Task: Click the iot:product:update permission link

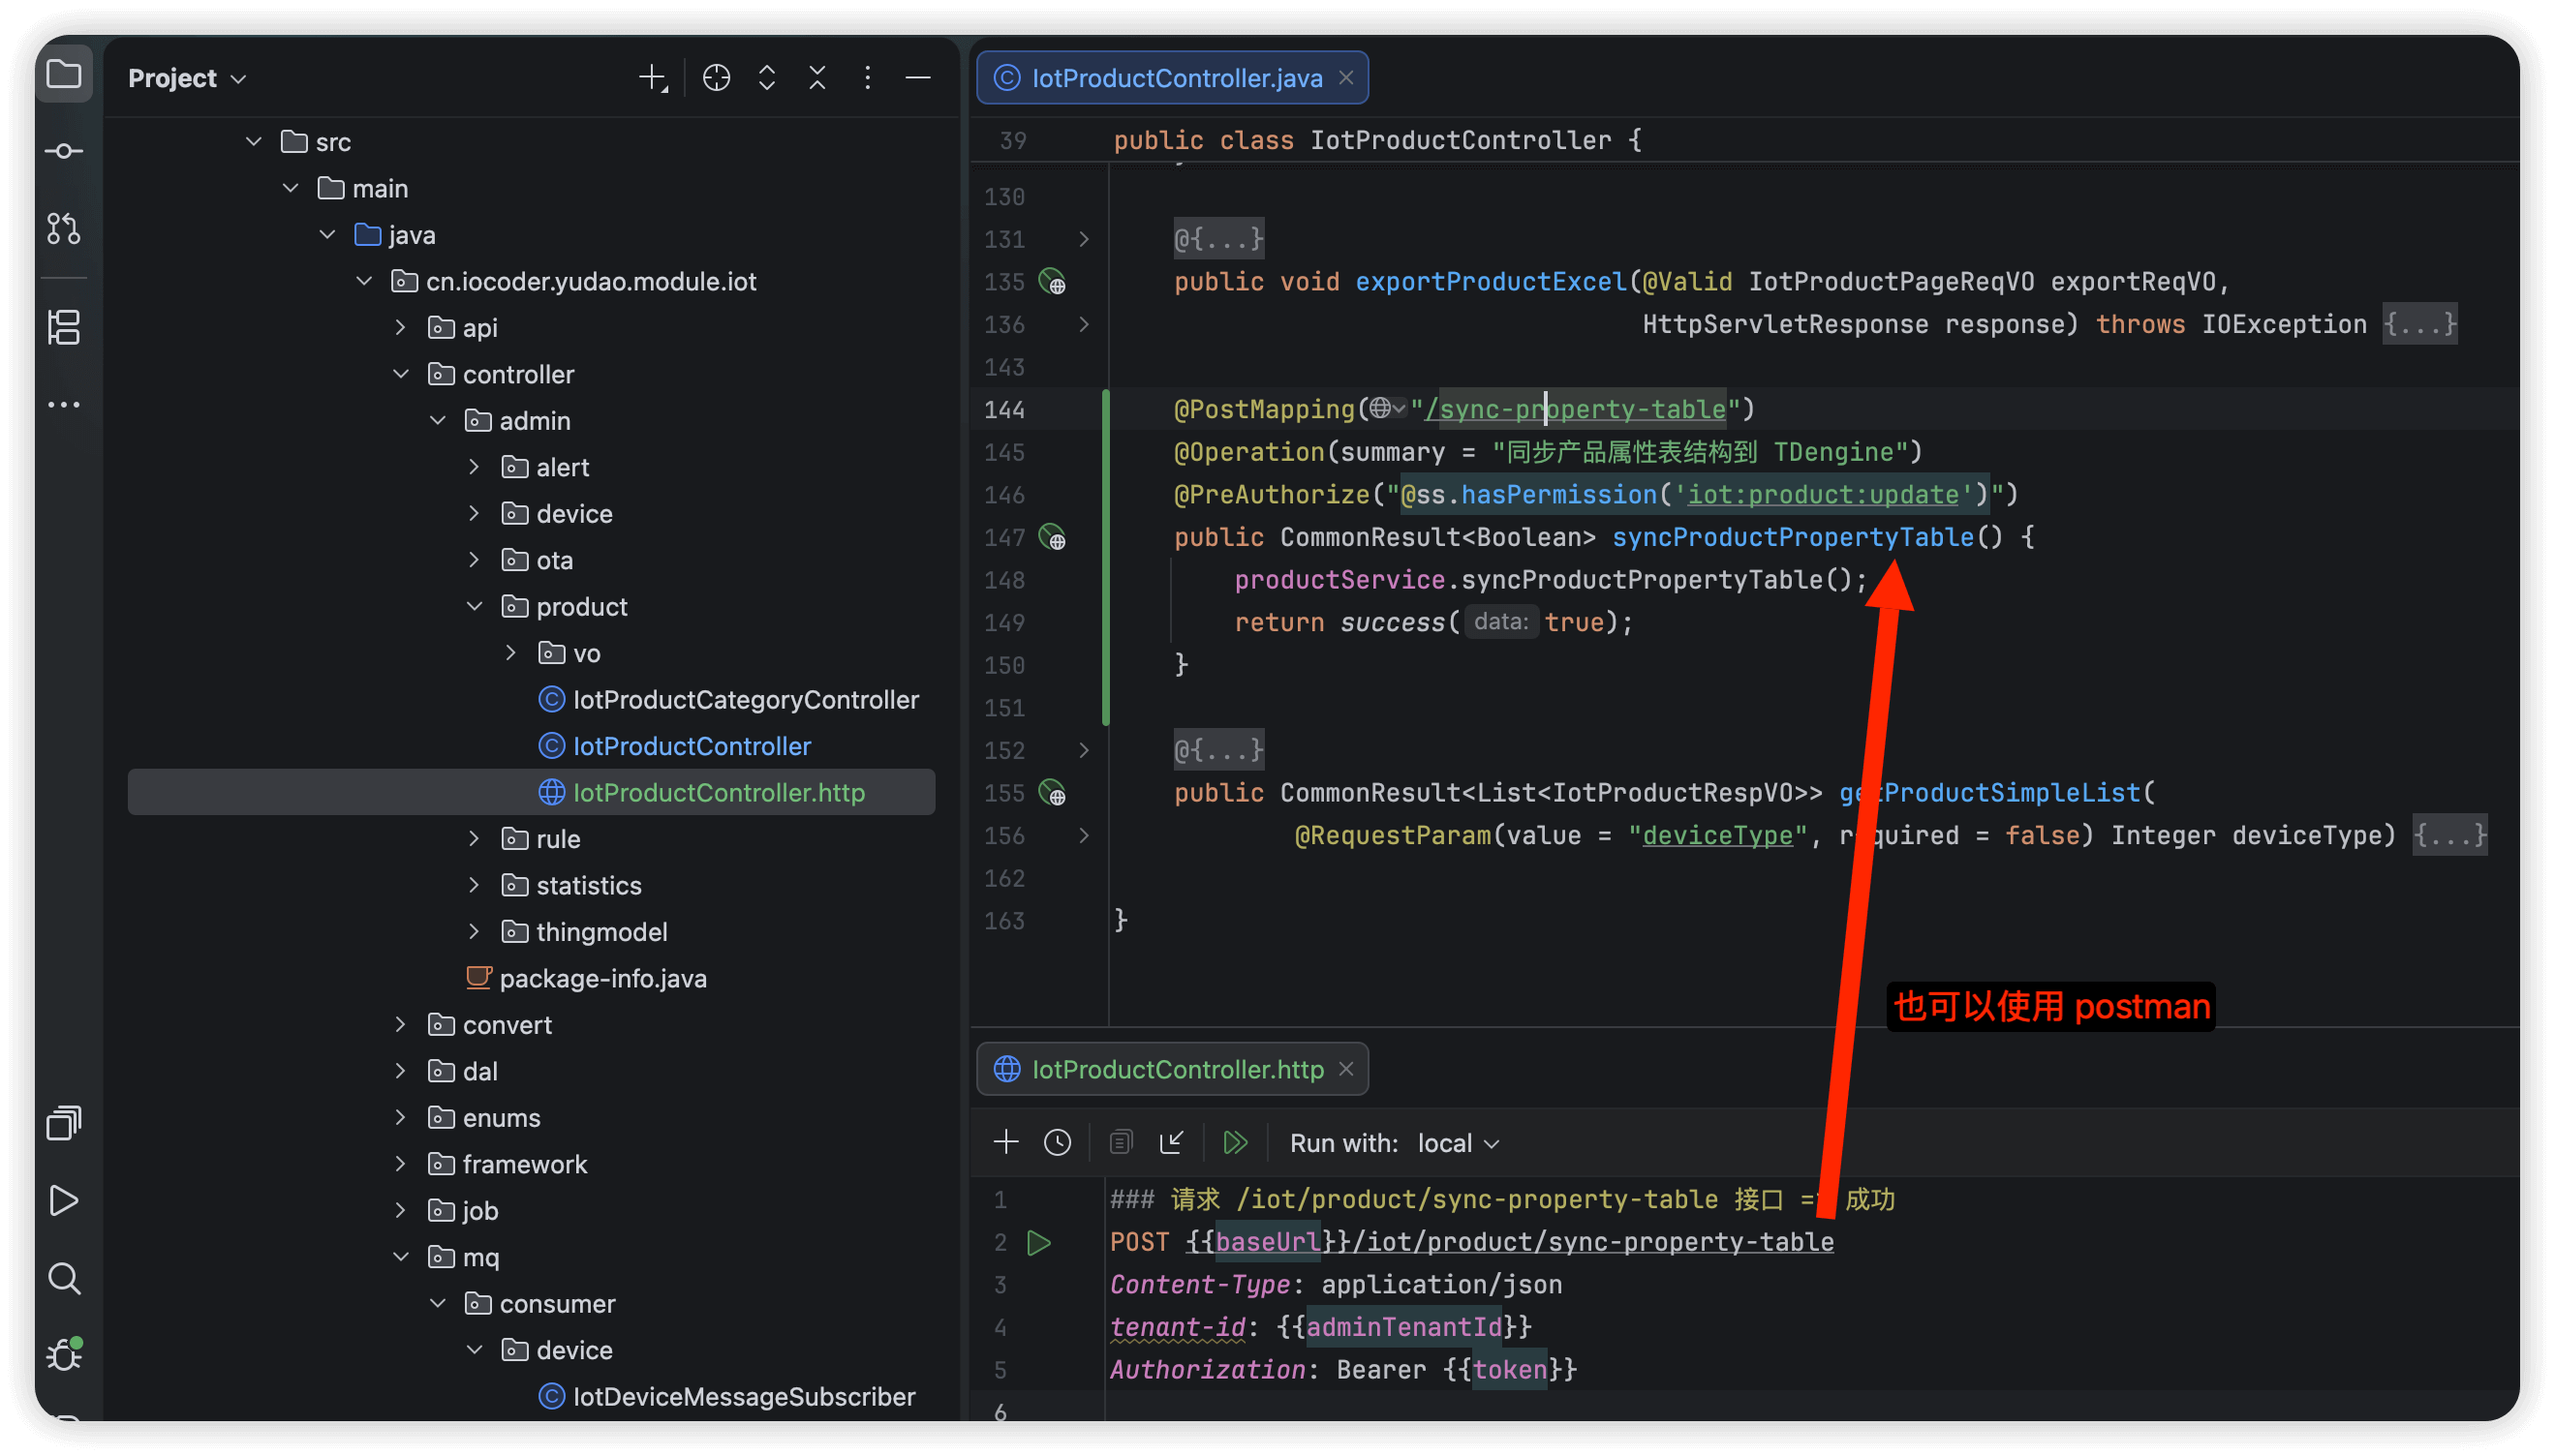Action: [x=1823, y=495]
